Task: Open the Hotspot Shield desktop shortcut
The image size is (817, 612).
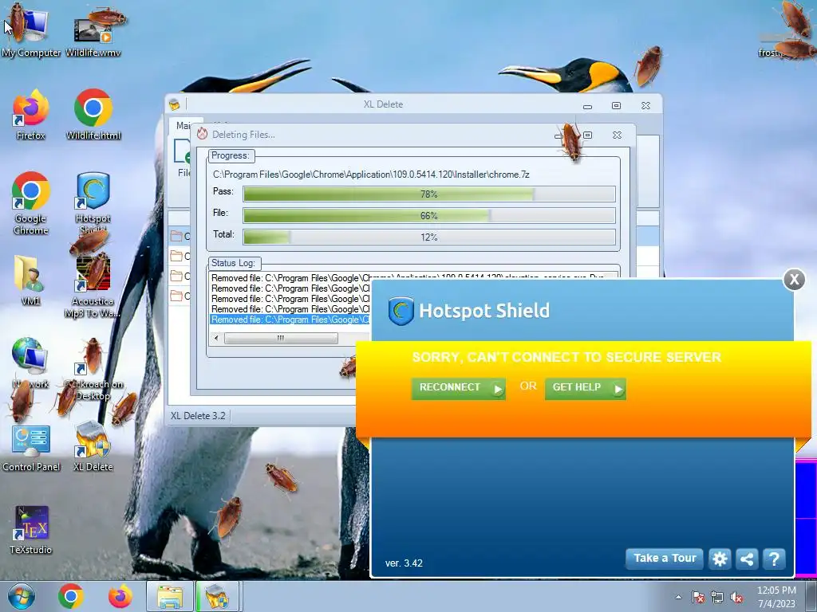Action: tap(93, 203)
